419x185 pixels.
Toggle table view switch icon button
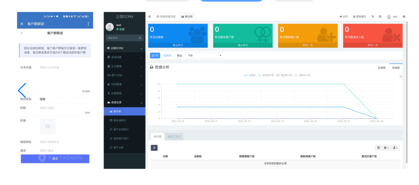pos(378,148)
